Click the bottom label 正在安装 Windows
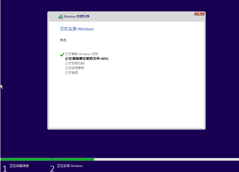 coord(70,166)
